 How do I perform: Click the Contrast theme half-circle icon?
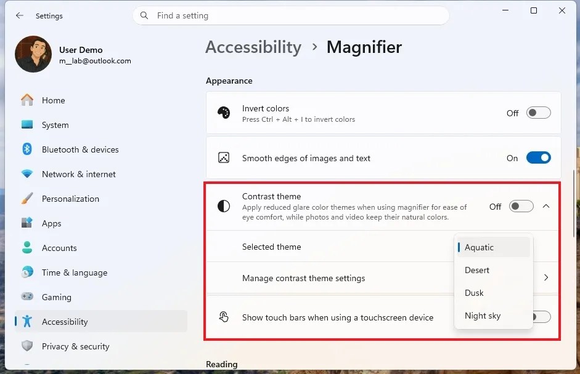click(224, 206)
